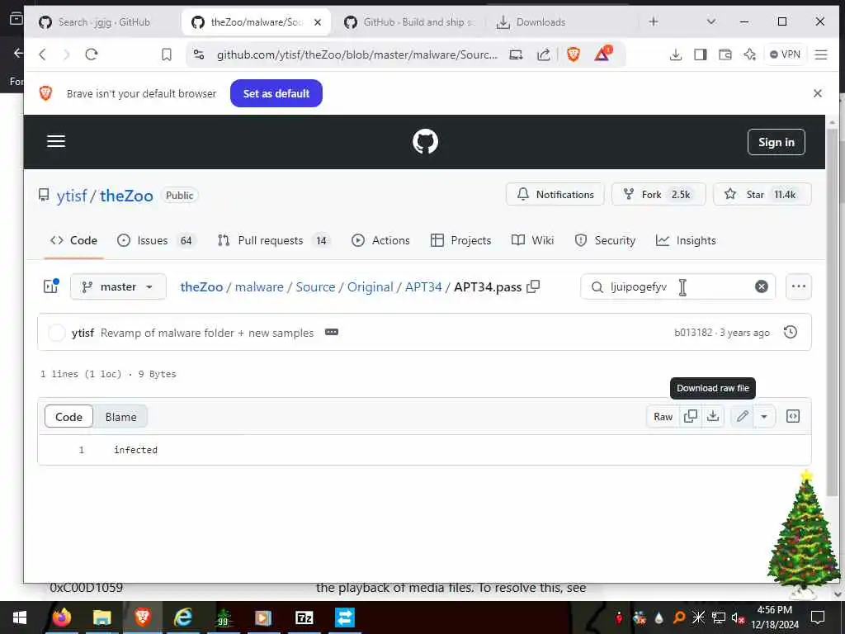Open a new browser tab
The image size is (845, 634).
point(654,21)
